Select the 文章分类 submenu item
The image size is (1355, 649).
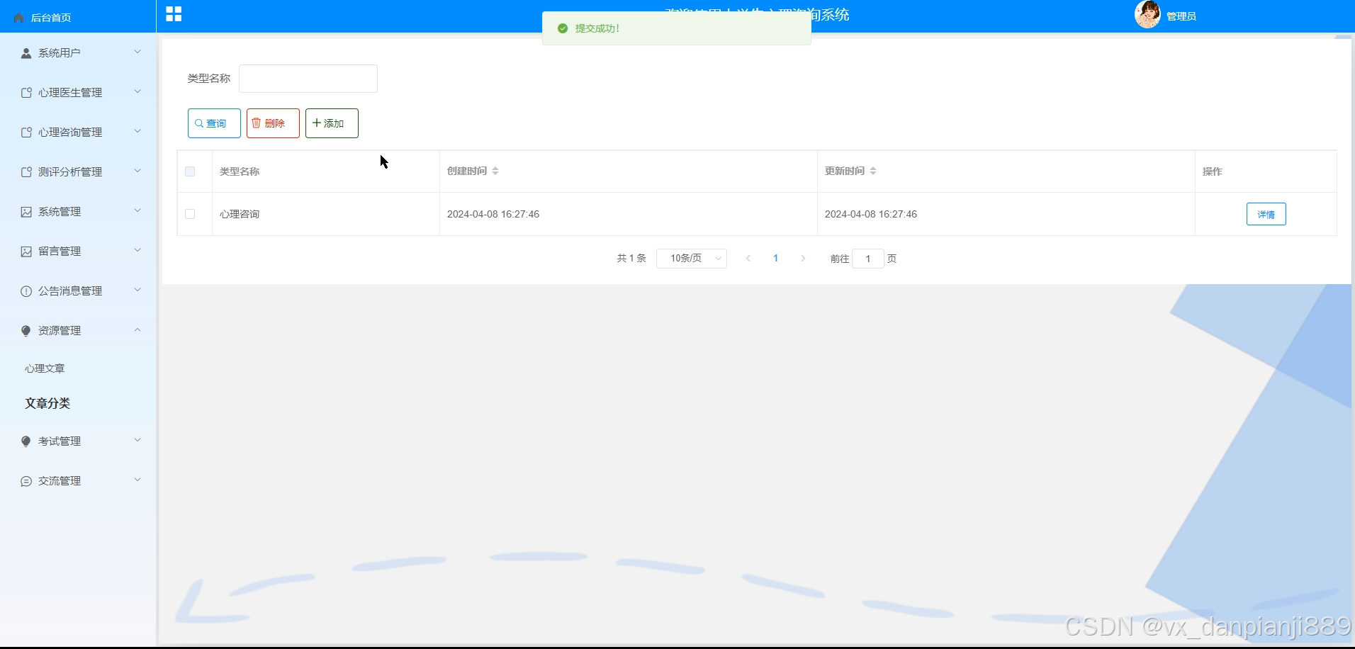point(47,403)
